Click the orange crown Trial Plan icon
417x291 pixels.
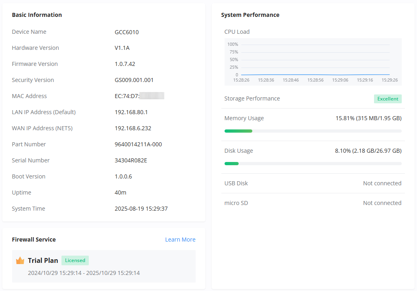tap(20, 260)
